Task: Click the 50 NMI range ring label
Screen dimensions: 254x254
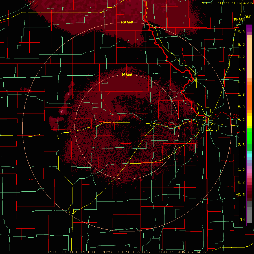Action: point(127,75)
